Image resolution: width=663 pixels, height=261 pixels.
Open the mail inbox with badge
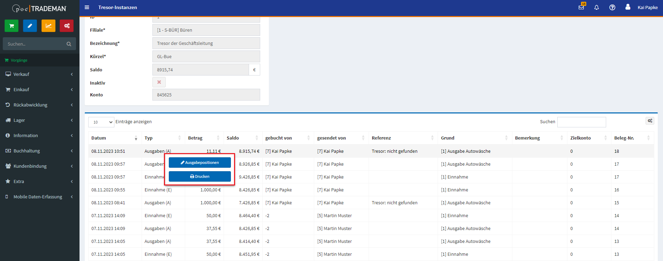click(x=581, y=7)
